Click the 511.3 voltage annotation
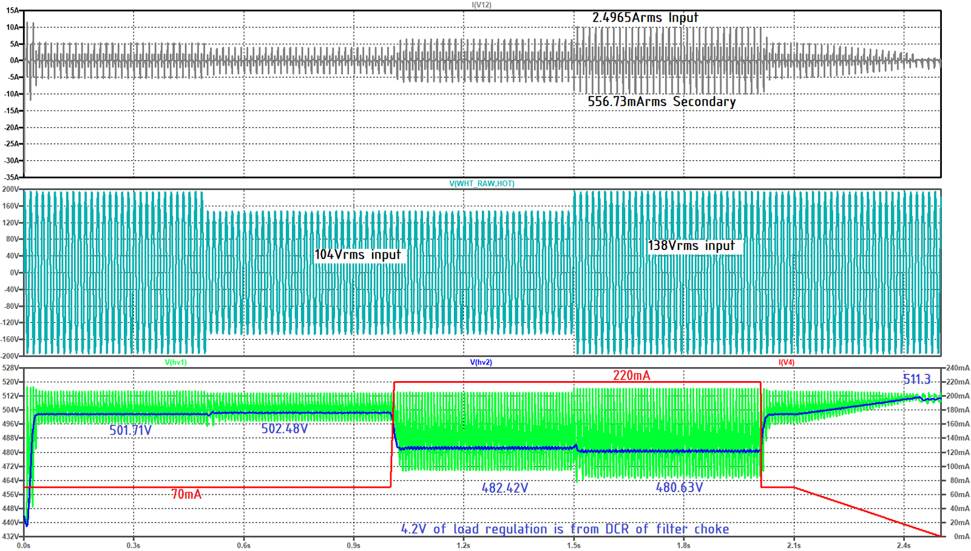971x551 pixels. (917, 379)
